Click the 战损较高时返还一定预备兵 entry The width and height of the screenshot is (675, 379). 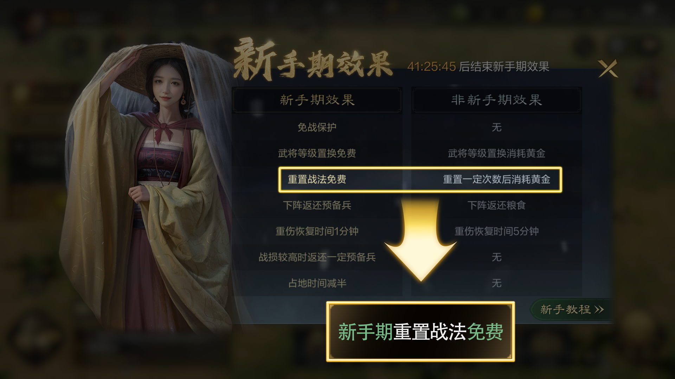pos(317,257)
